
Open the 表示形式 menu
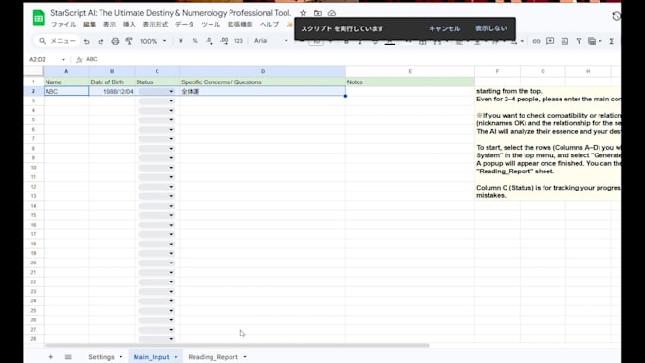[156, 25]
